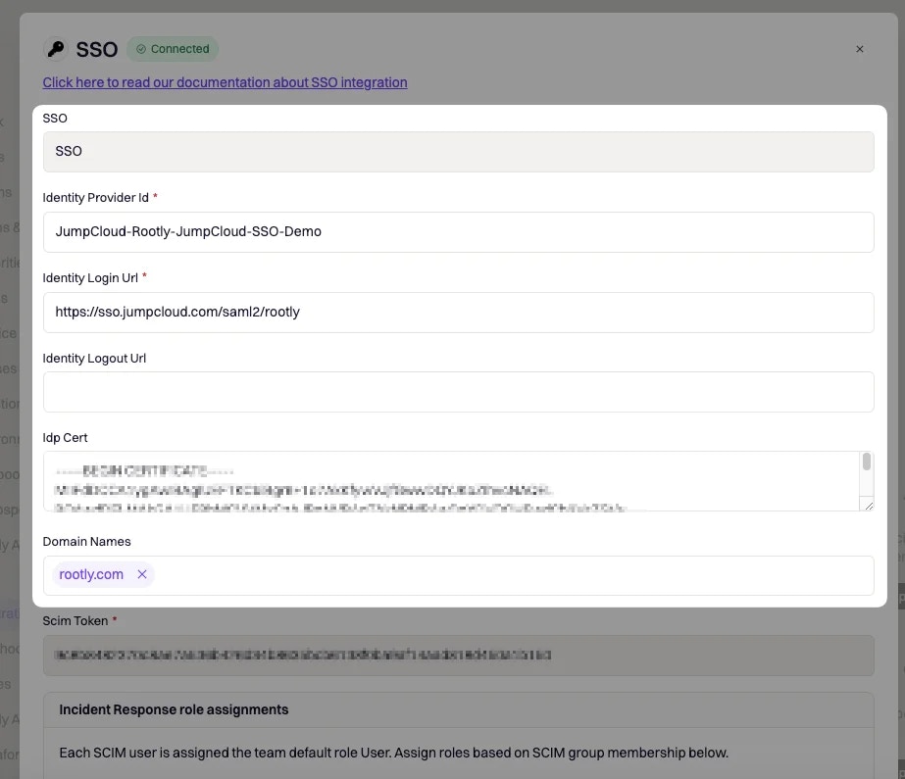Click the disabled SSO name field

[x=458, y=152]
